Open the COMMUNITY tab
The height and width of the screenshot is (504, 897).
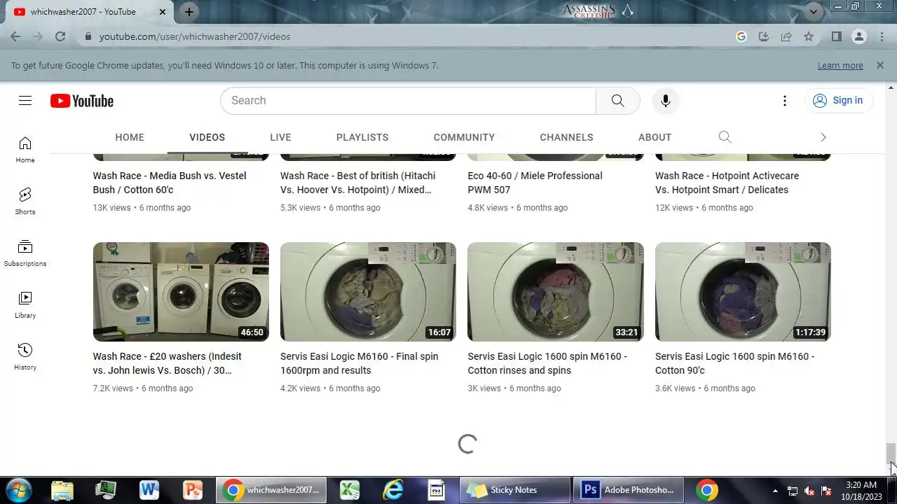[464, 137]
